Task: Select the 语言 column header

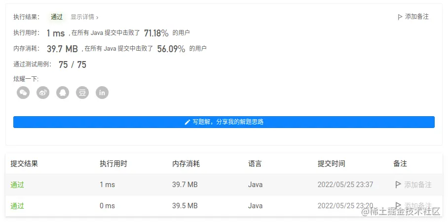Action: point(255,163)
